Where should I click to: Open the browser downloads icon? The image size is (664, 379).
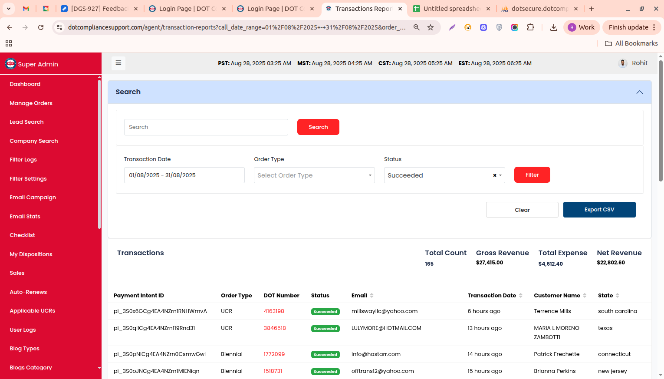pos(553,27)
